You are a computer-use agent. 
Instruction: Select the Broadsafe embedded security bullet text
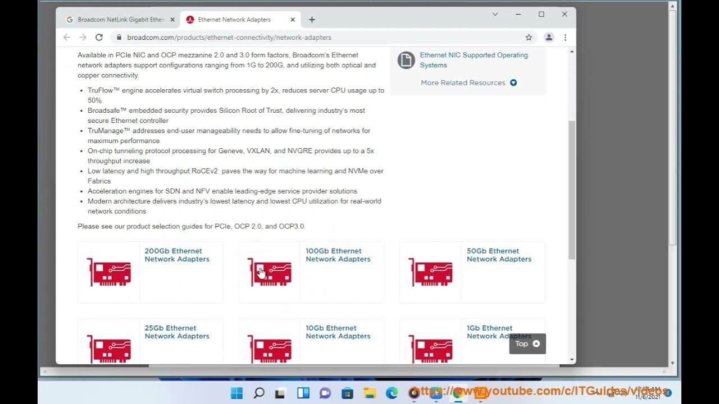click(x=226, y=116)
